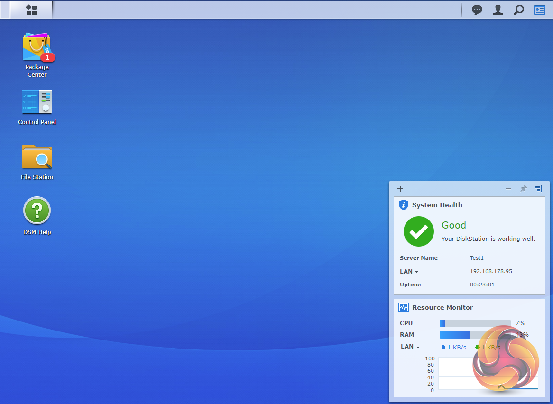This screenshot has width=553, height=404.
Task: Click the Resource Monitor waveform icon
Action: tap(404, 307)
